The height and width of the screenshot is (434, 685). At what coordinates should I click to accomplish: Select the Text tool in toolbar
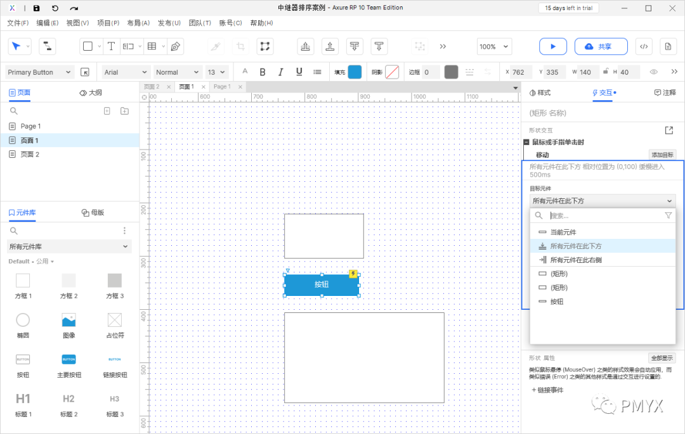pos(111,46)
